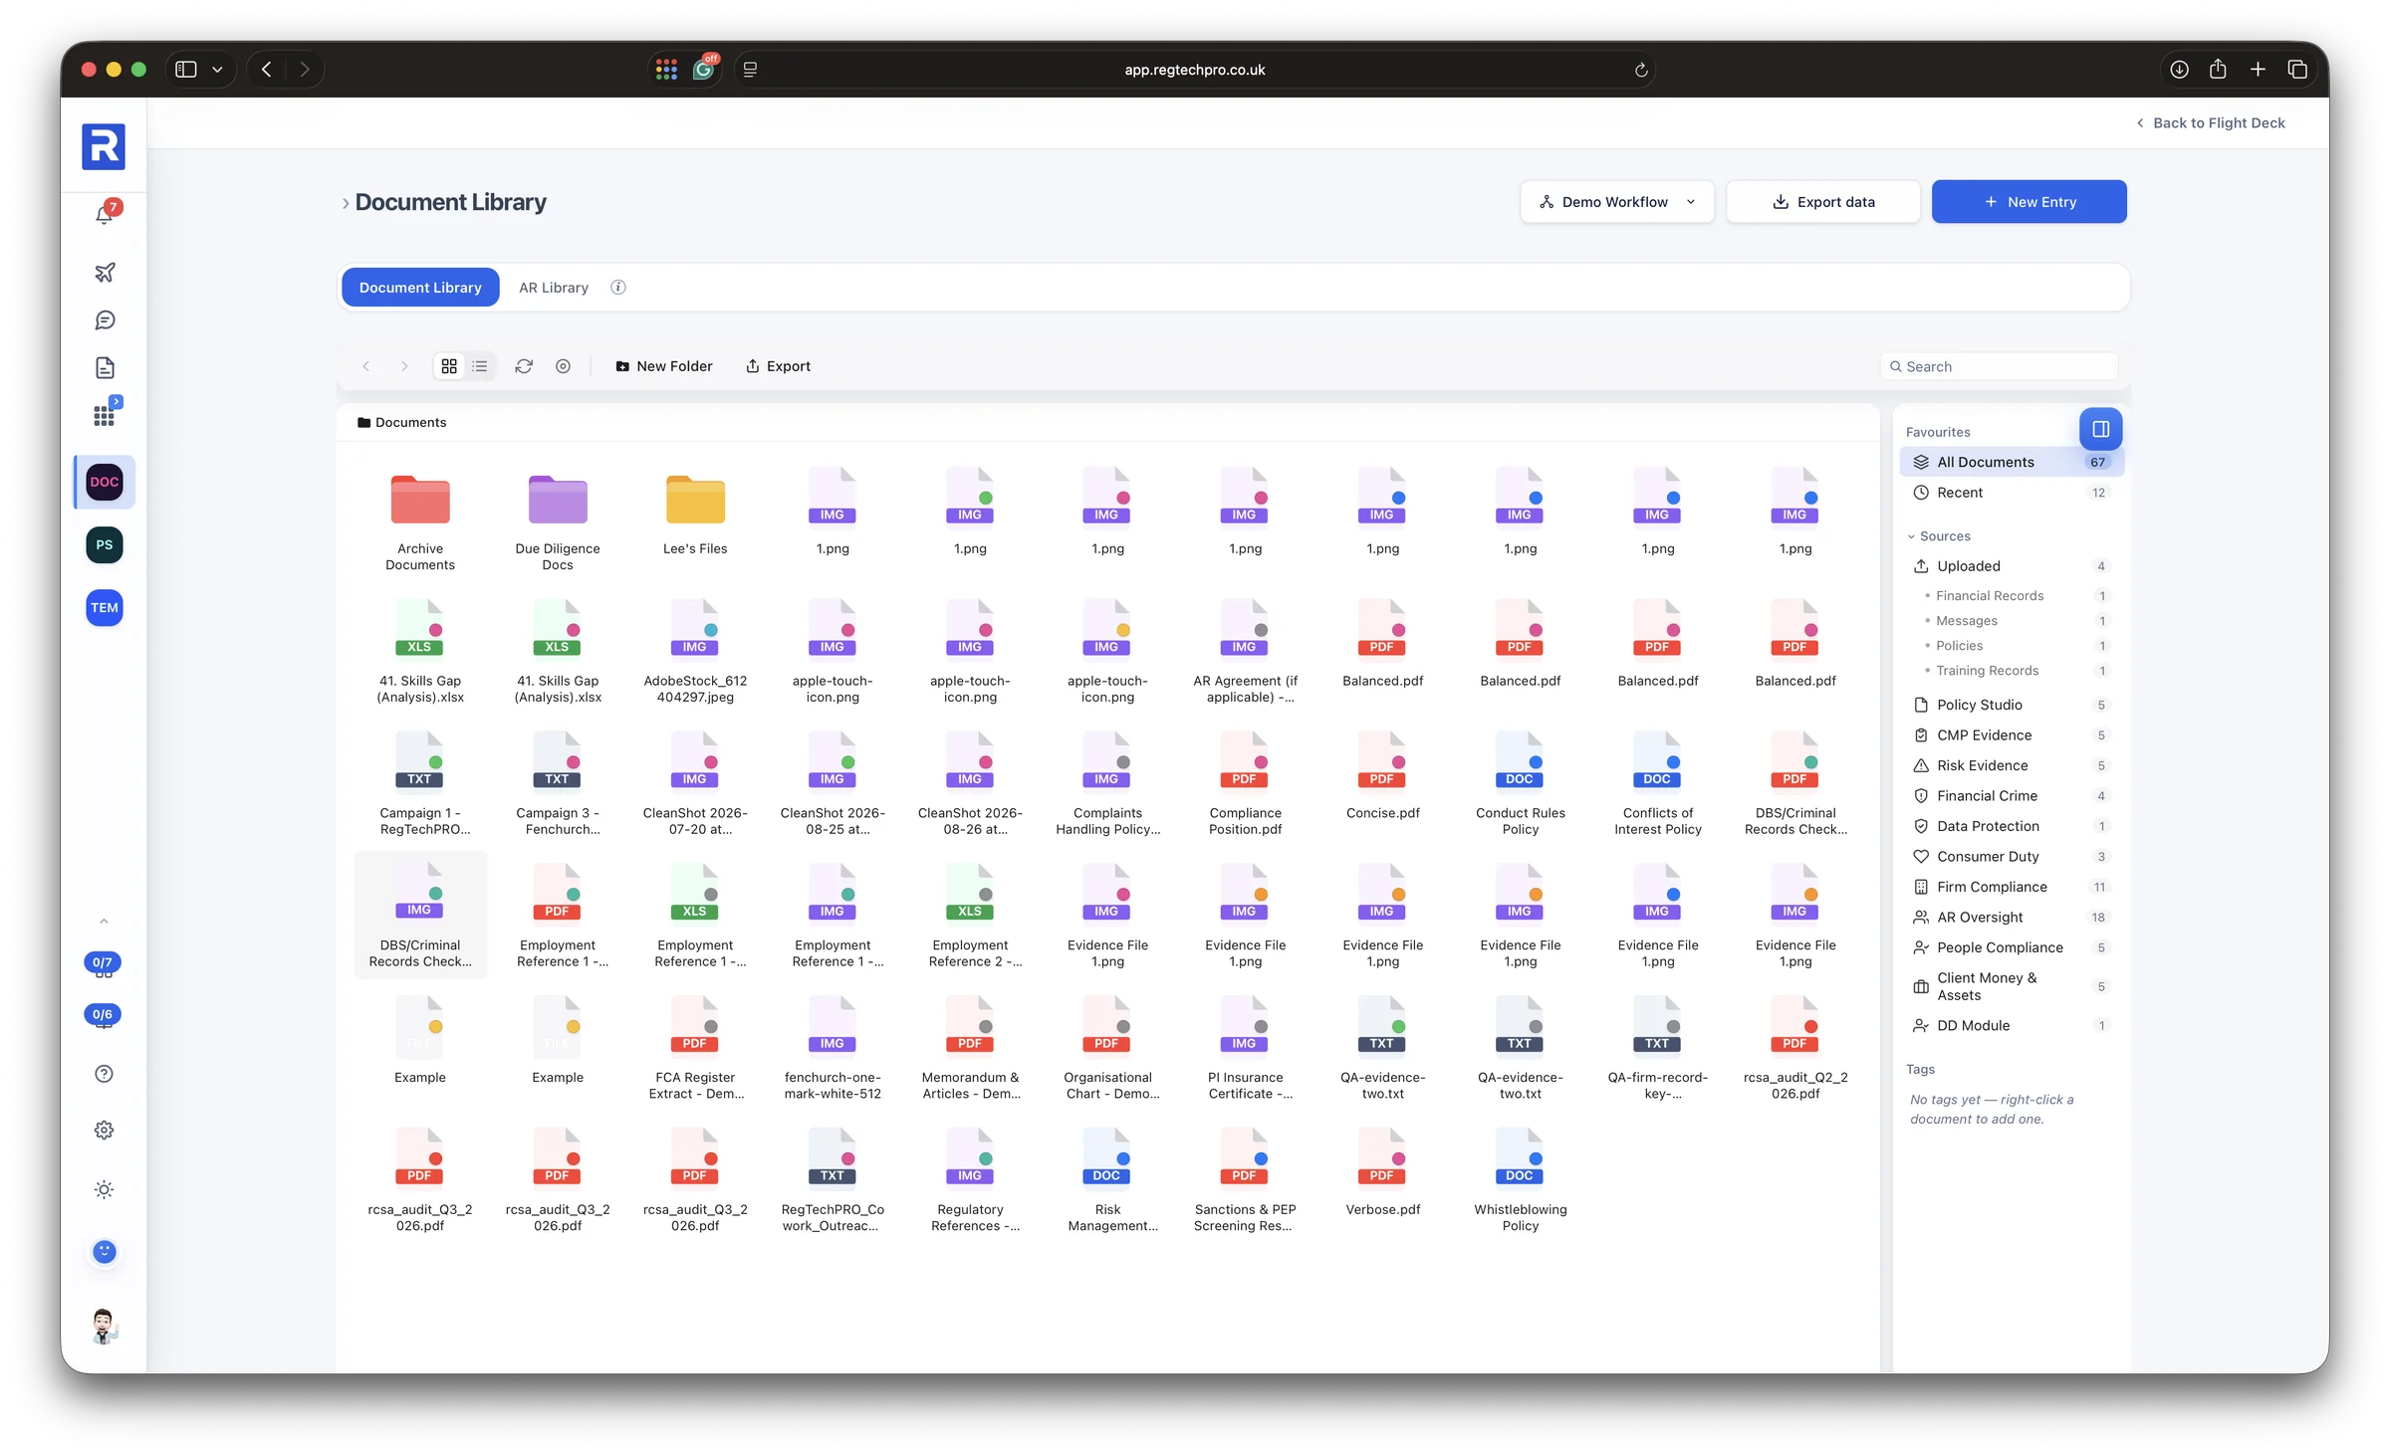Toggle the side panel button
The width and height of the screenshot is (2390, 1454).
pos(2100,429)
